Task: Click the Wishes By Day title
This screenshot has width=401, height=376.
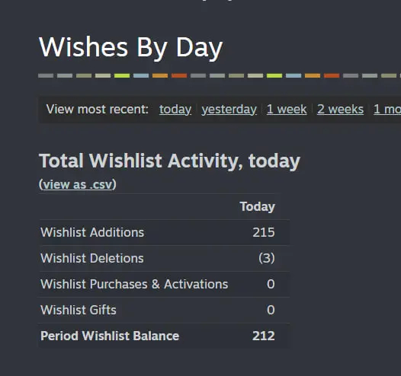Action: (131, 47)
